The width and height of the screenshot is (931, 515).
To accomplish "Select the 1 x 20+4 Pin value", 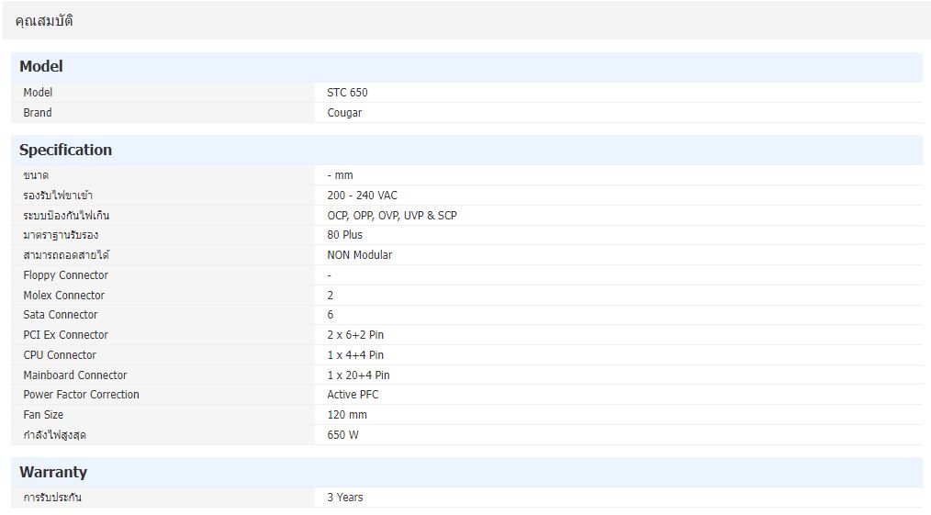I will (x=358, y=375).
